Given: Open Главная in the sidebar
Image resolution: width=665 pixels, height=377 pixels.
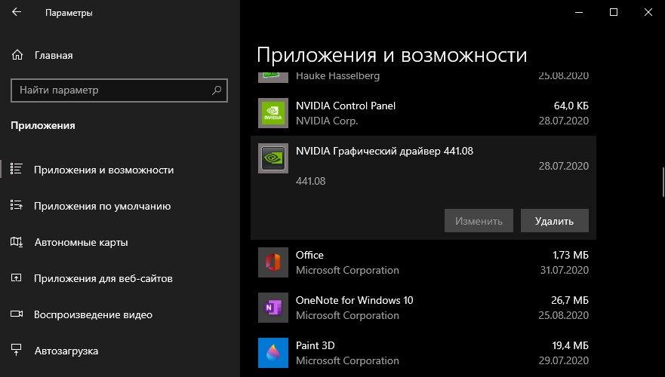Looking at the screenshot, I should coord(54,56).
